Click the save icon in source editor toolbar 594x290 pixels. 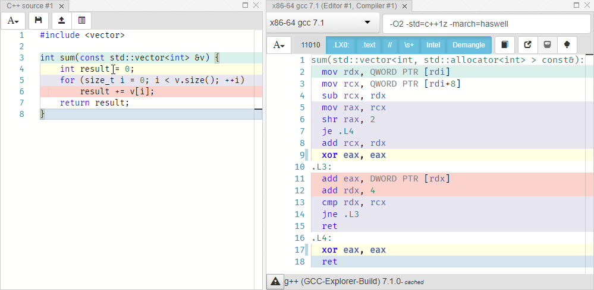tap(38, 20)
